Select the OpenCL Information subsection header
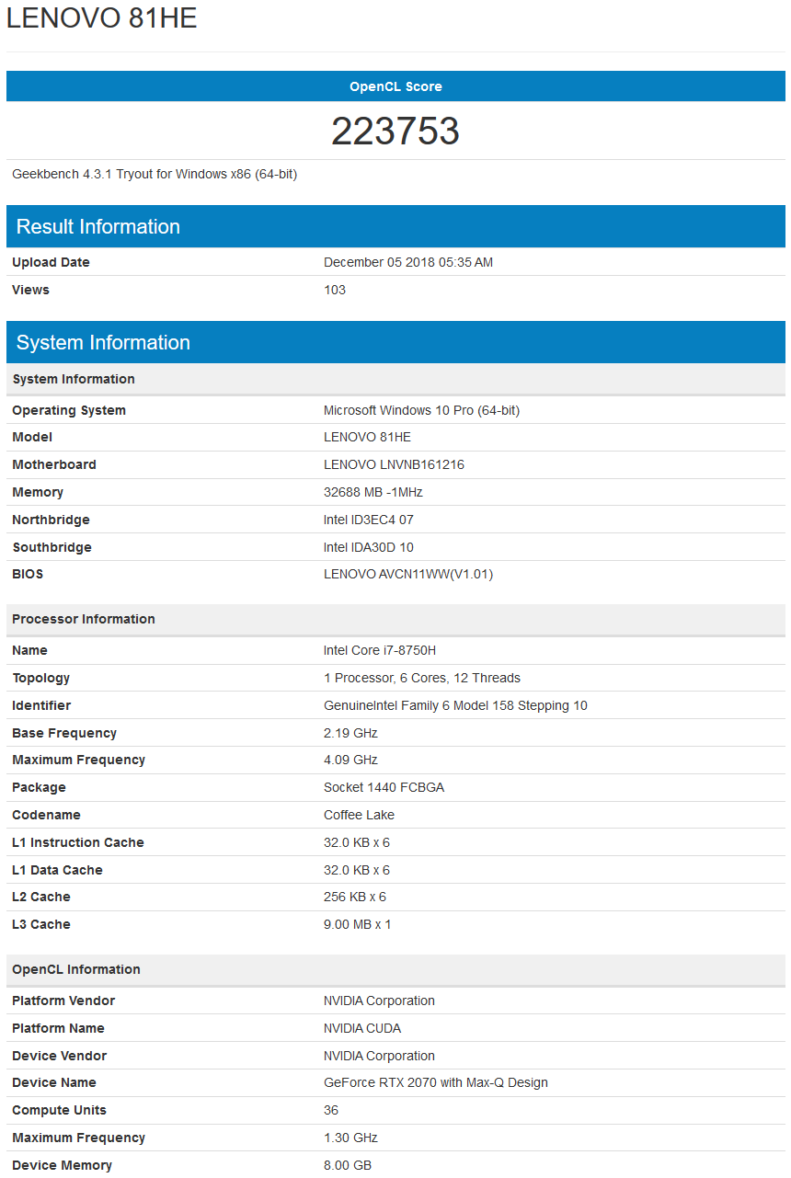This screenshot has width=791, height=1178. 395,969
